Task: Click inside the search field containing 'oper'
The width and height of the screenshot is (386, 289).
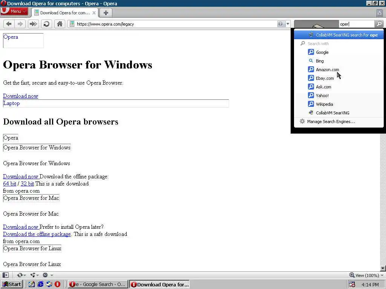Action: click(357, 24)
